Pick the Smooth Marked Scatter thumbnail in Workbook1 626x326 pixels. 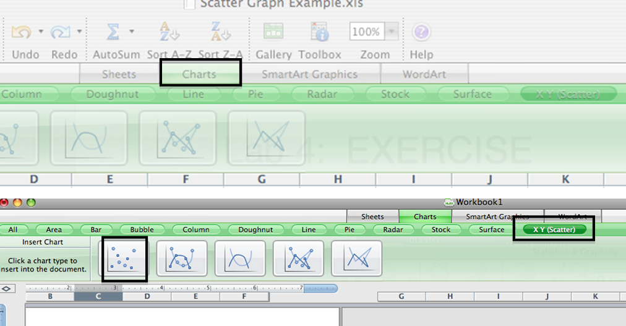[181, 259]
